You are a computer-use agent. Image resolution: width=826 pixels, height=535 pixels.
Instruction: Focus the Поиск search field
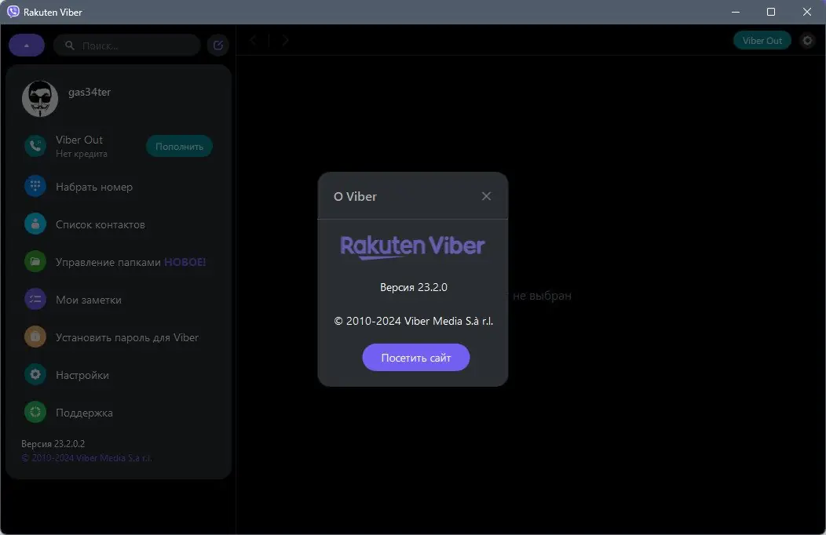click(127, 45)
